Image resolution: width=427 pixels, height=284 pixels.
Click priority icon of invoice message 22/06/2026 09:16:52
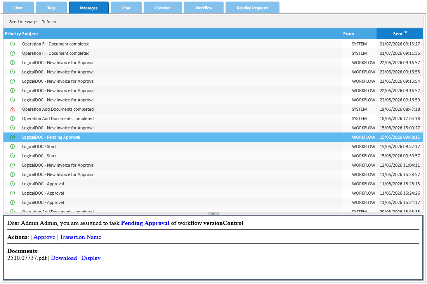(x=12, y=91)
